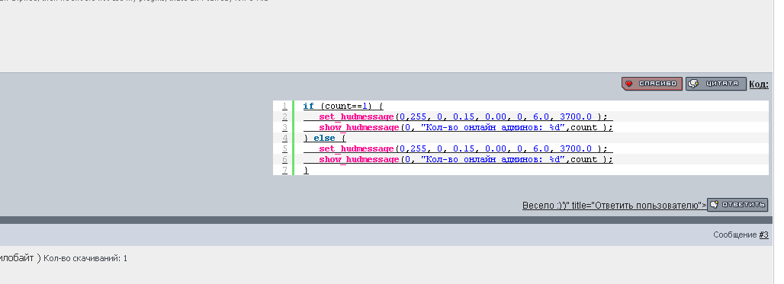Click the red Спасибо thanks button
The width and height of the screenshot is (784, 284).
point(652,84)
